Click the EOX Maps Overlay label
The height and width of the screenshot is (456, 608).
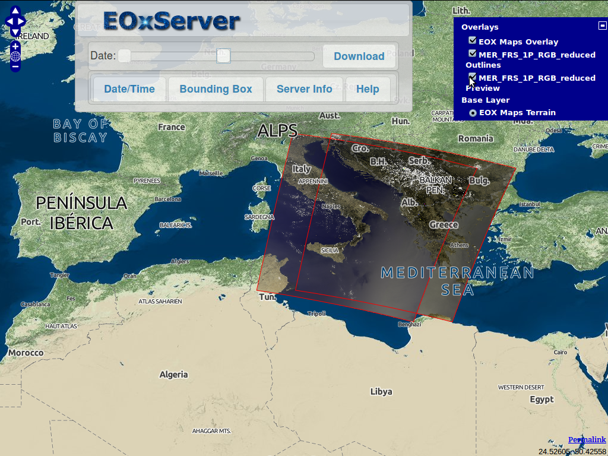518,42
